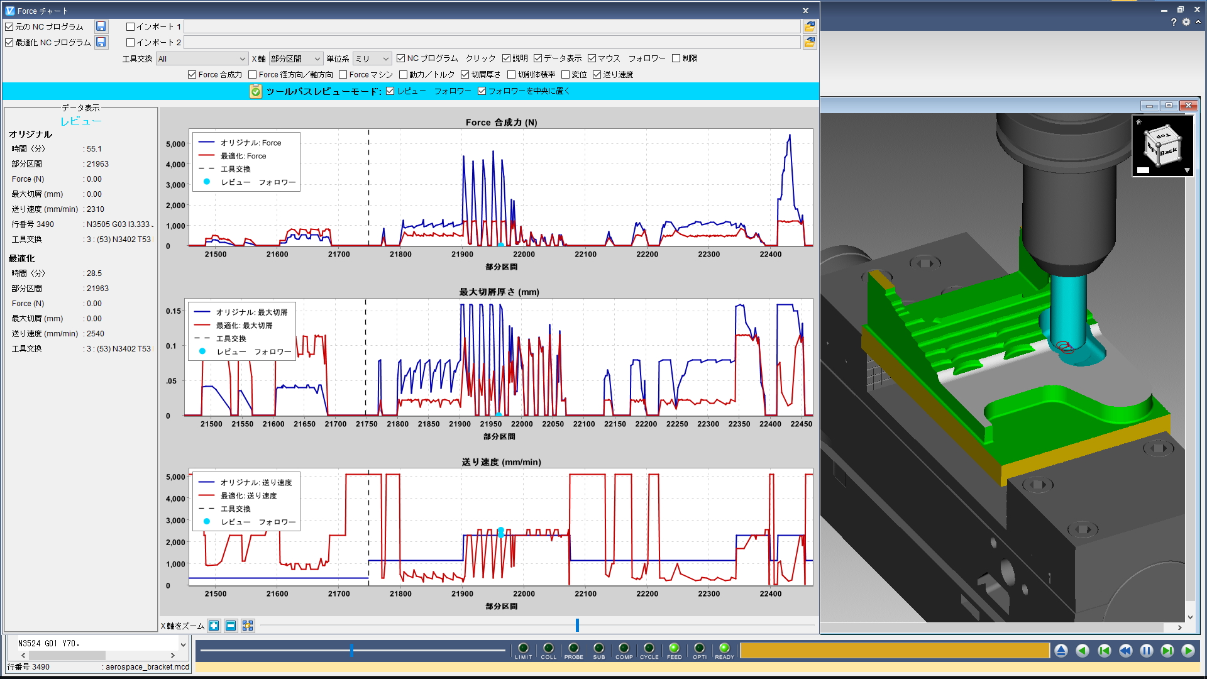Open X軸 部分区間 dropdown
This screenshot has width=1207, height=679.
pyautogui.click(x=296, y=58)
